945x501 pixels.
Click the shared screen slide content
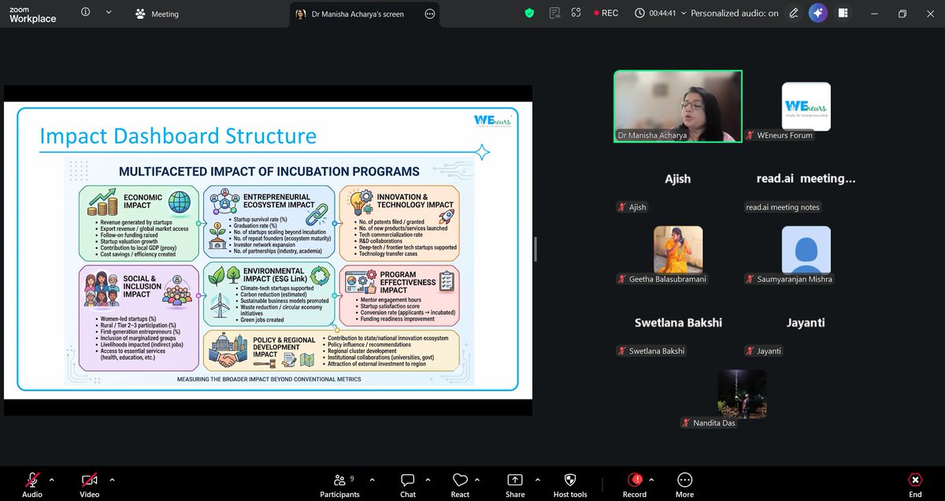pyautogui.click(x=268, y=250)
